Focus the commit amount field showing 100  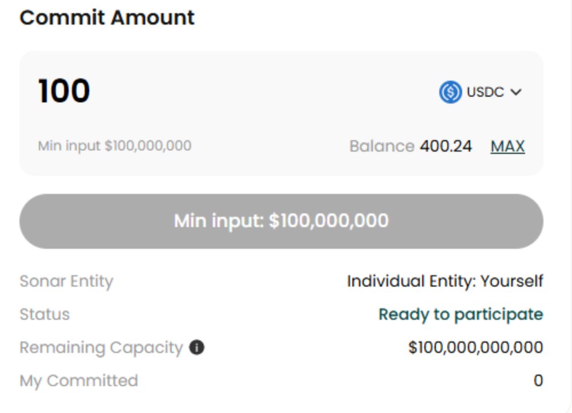64,91
